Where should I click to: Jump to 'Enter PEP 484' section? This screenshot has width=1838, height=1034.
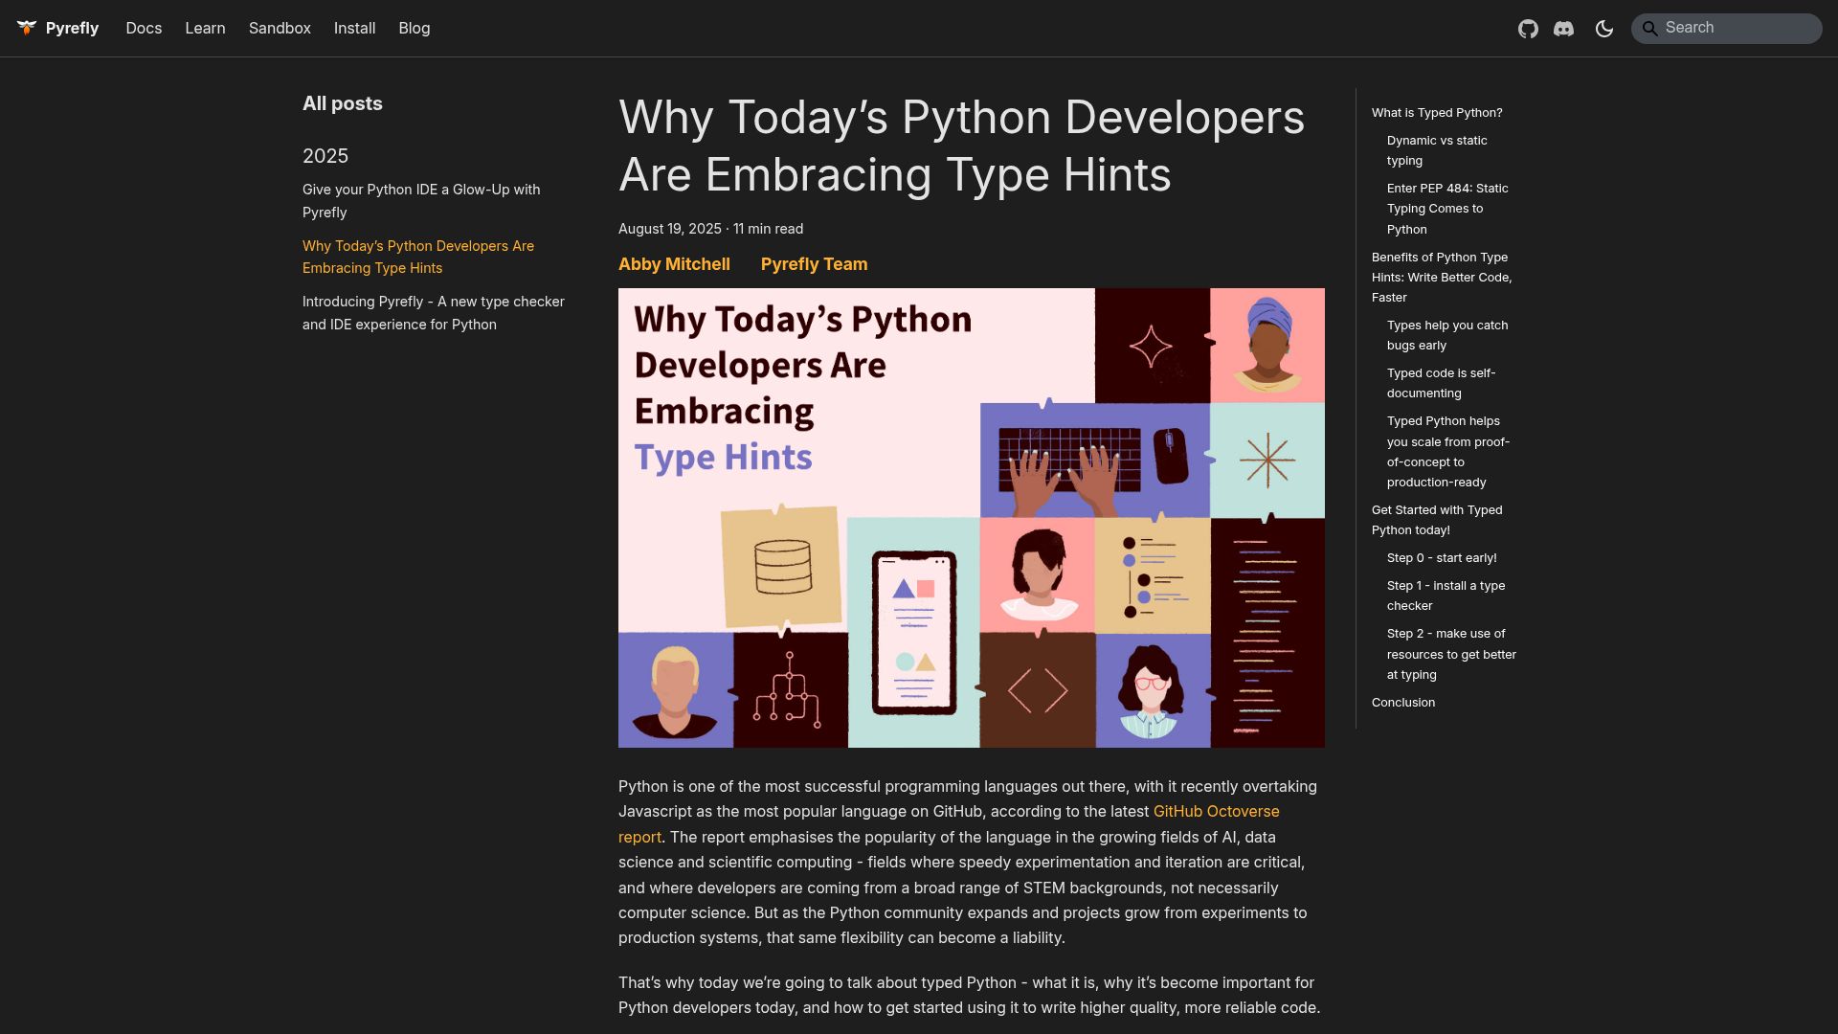pos(1447,209)
